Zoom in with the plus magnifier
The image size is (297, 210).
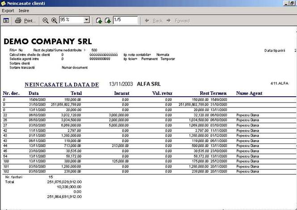(54, 21)
